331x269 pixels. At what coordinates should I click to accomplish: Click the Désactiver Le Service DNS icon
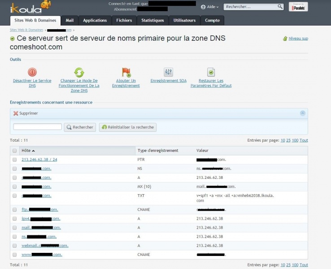[32, 72]
